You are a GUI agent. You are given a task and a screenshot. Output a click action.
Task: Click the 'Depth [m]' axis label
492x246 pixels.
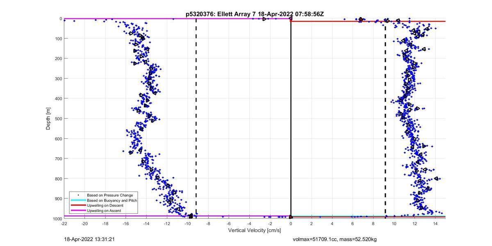coord(48,119)
